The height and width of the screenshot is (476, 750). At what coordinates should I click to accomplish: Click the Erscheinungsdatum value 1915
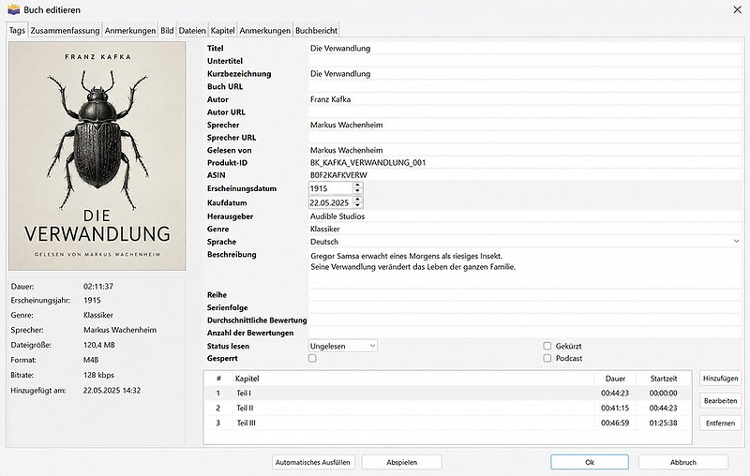[x=319, y=188]
